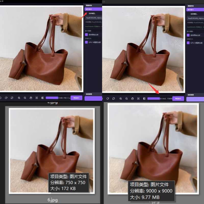Select the 超分放大 tab in right window
Viewport: 204px width, 204px height.
(195, 10)
